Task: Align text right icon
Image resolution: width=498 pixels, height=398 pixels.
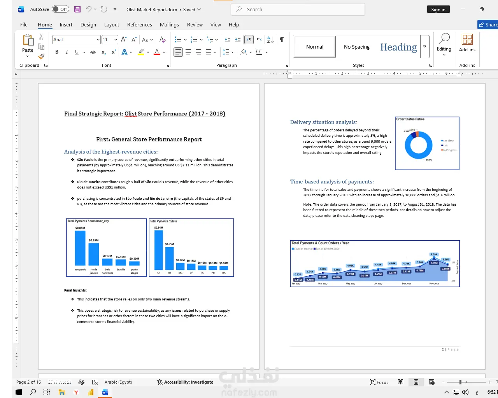Action: (198, 52)
